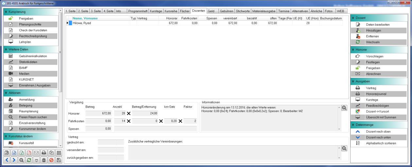The width and height of the screenshot is (412, 167).
Task: Click Dozent nach unten
Action: point(379,137)
